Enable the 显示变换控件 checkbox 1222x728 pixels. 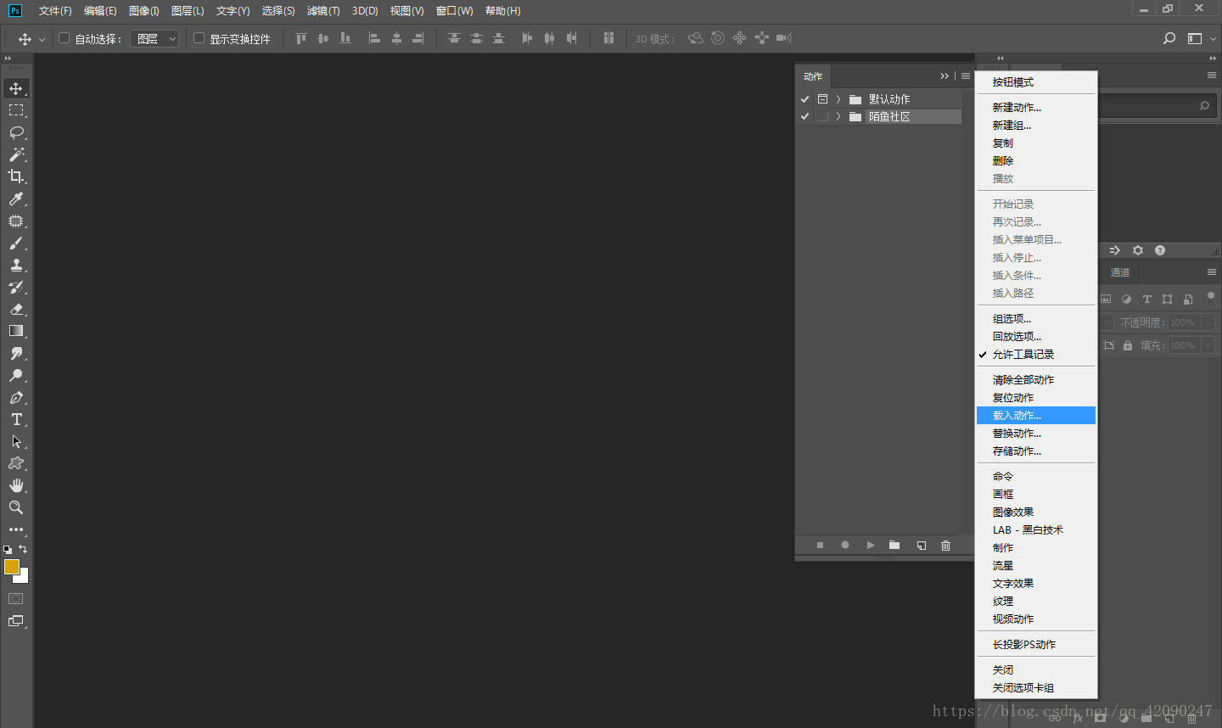(x=199, y=38)
